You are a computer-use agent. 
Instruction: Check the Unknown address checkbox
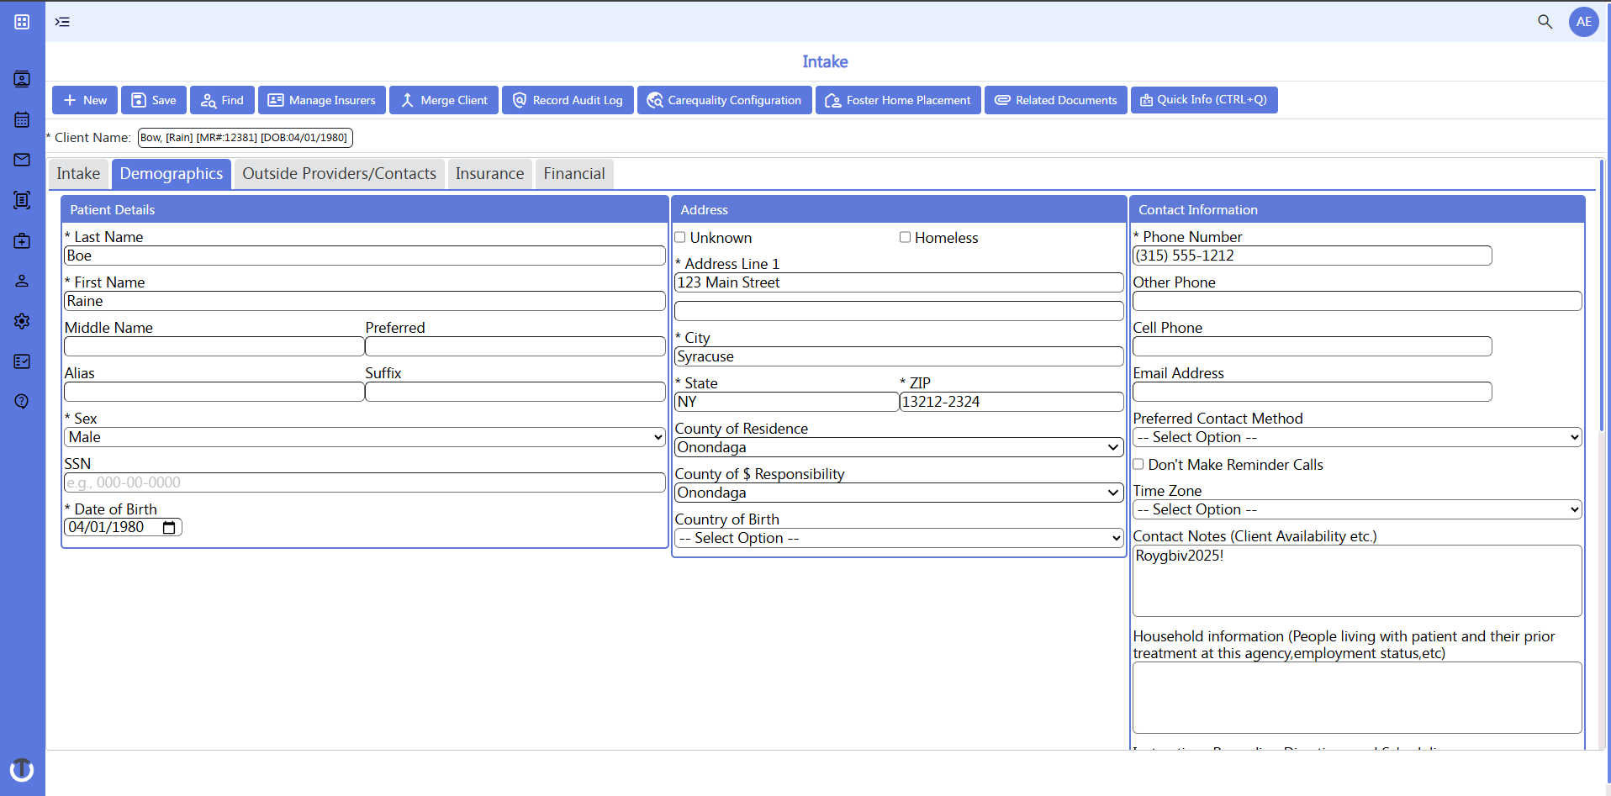[681, 237]
